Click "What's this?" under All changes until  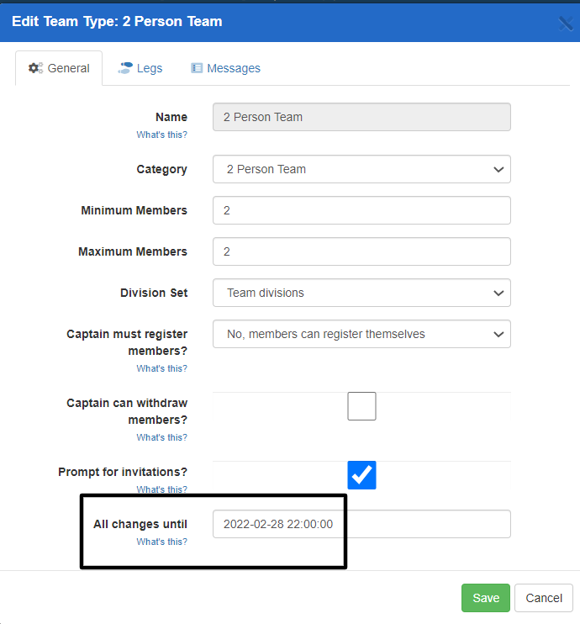pos(162,542)
